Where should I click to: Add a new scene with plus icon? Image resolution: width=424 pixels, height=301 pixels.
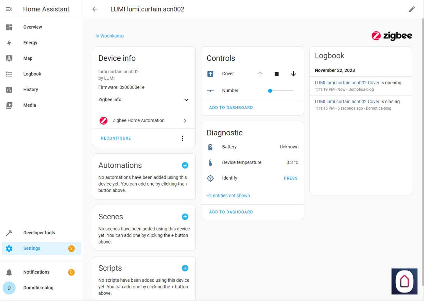coord(185,217)
